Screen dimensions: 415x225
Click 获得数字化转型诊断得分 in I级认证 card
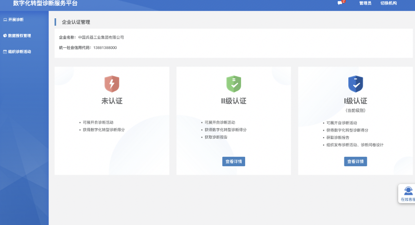click(x=347, y=130)
